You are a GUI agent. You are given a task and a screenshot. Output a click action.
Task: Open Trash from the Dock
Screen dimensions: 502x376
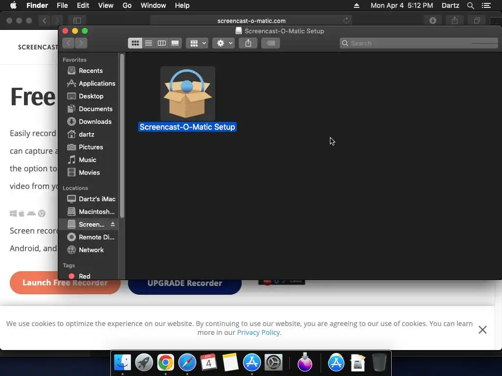pos(379,363)
